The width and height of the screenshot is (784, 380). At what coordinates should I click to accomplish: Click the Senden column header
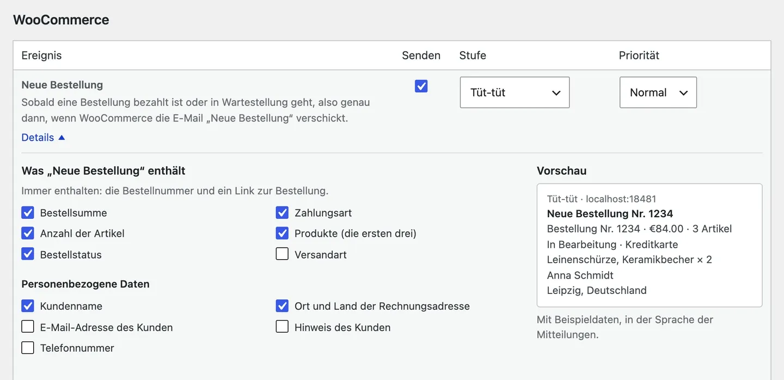(x=421, y=56)
